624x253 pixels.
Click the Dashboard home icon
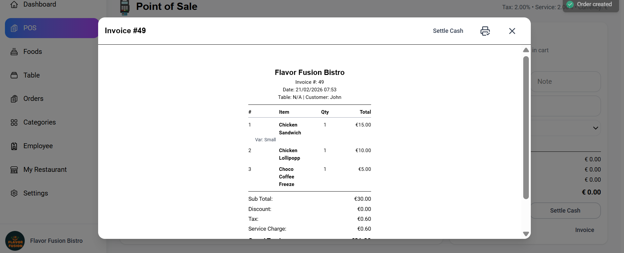[14, 4]
